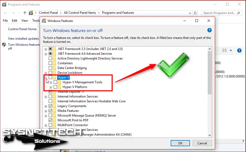Expand Hyper-V Management Tools node

[x=51, y=82]
